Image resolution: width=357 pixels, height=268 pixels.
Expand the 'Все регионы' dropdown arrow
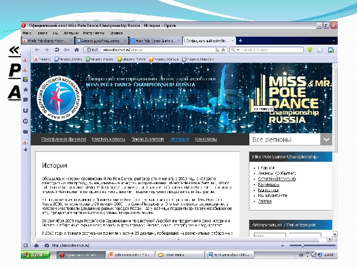point(326,139)
